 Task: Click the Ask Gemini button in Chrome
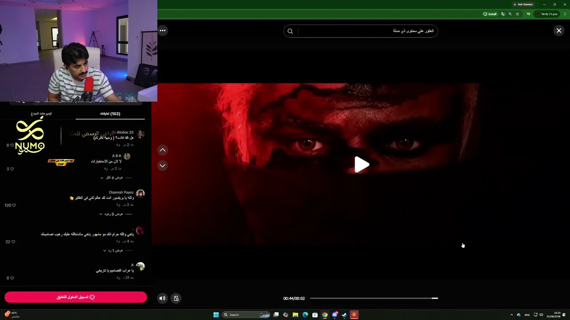(523, 4)
